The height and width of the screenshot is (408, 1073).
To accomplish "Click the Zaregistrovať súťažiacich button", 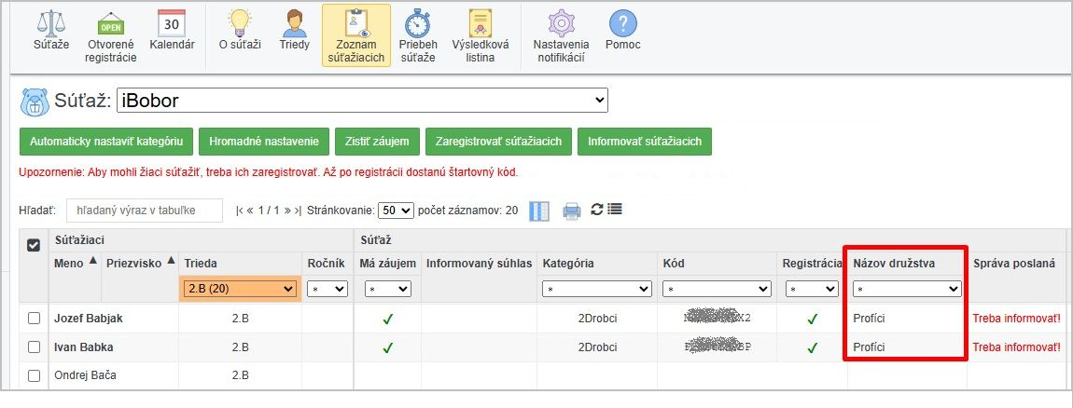I will pos(497,142).
